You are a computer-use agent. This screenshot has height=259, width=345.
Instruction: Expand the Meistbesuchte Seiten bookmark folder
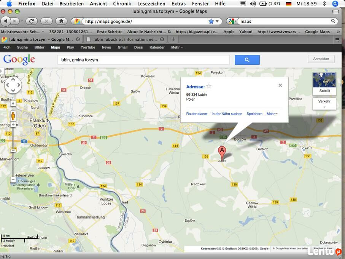point(23,32)
